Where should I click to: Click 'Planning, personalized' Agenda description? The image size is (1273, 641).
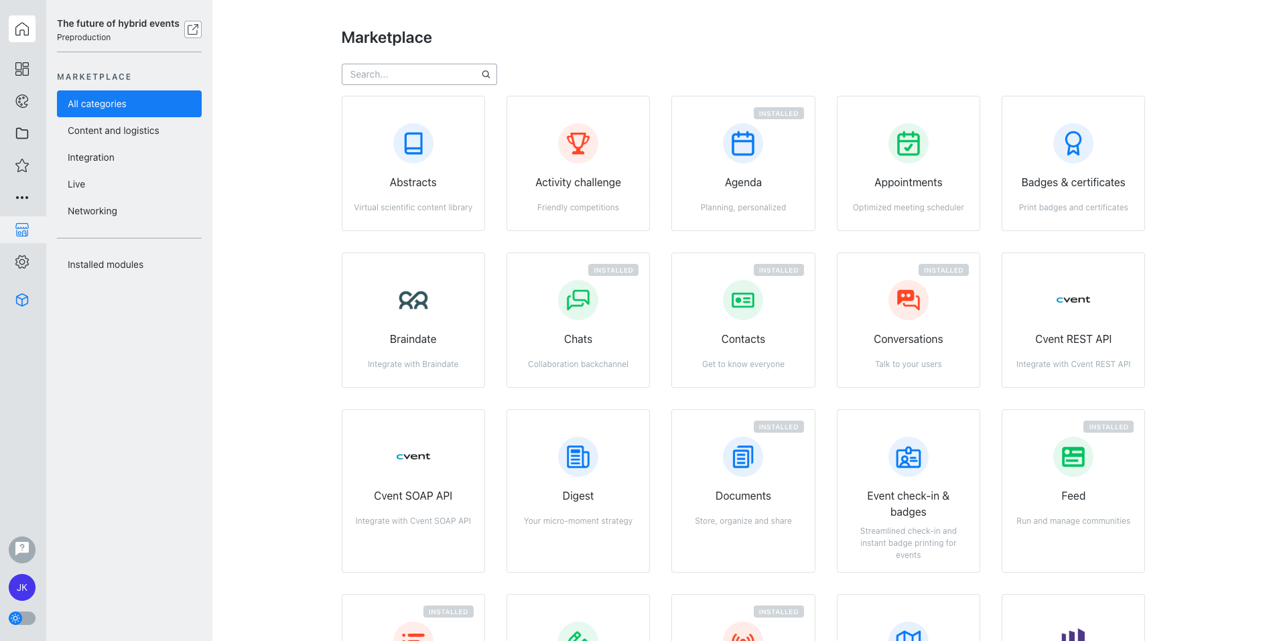pos(743,208)
